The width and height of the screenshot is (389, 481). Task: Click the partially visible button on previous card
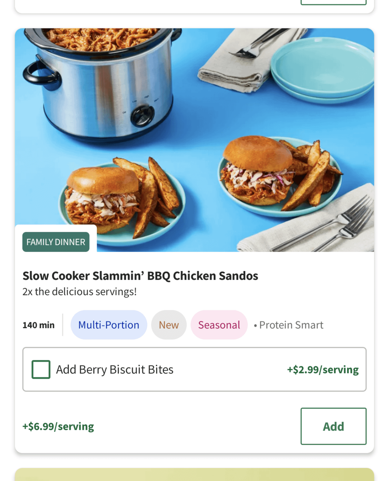(x=333, y=2)
